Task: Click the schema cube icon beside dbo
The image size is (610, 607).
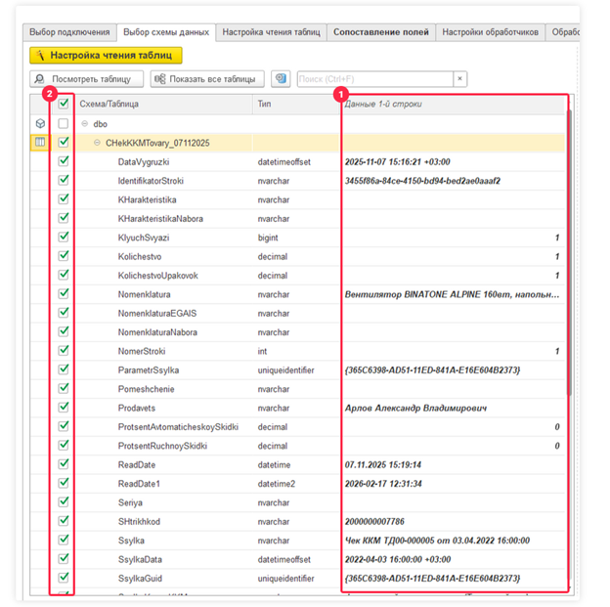Action: point(40,124)
